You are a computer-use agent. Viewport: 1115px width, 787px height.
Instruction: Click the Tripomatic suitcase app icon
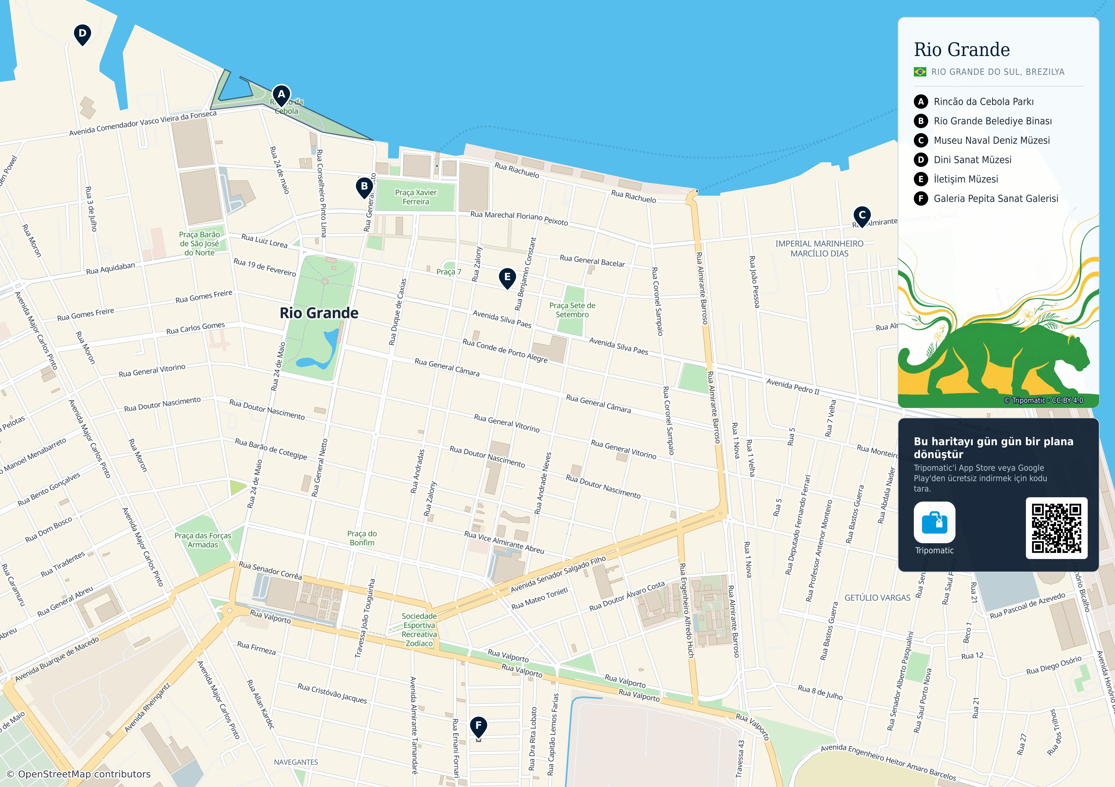934,522
